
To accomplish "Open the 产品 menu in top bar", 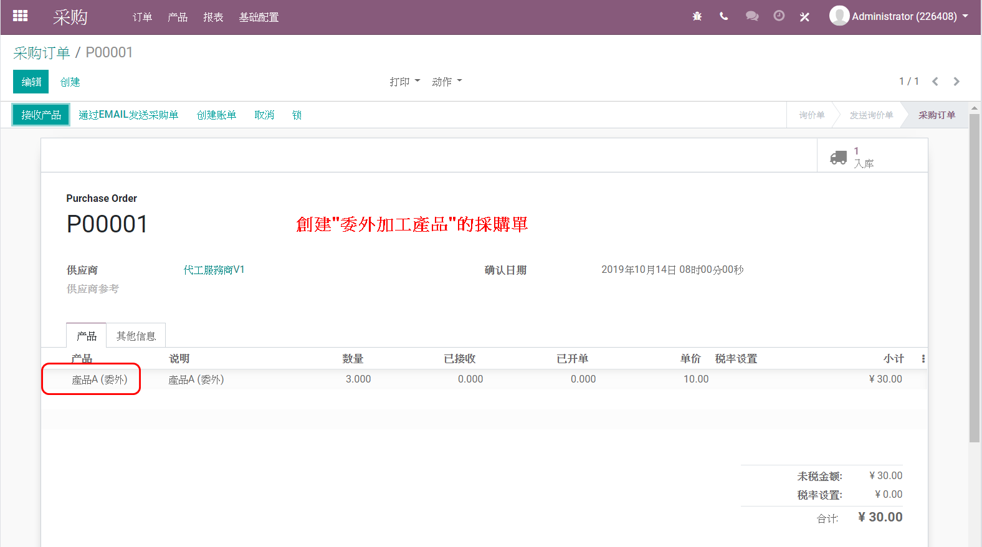I will [178, 17].
